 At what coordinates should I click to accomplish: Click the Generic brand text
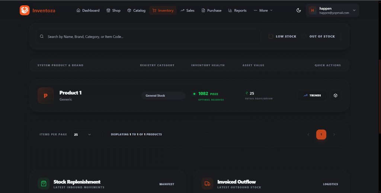pyautogui.click(x=65, y=99)
